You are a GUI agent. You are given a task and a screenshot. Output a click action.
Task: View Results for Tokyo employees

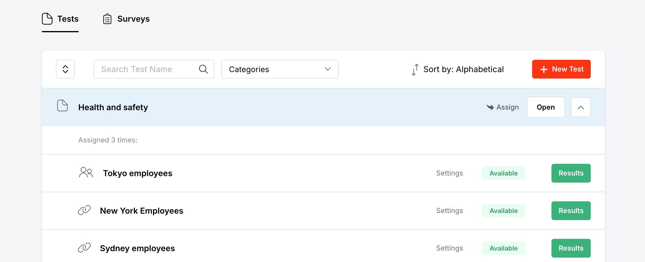tap(571, 173)
